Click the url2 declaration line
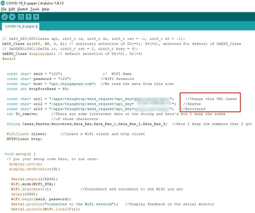This screenshot has height=213, width=255. click(x=91, y=104)
